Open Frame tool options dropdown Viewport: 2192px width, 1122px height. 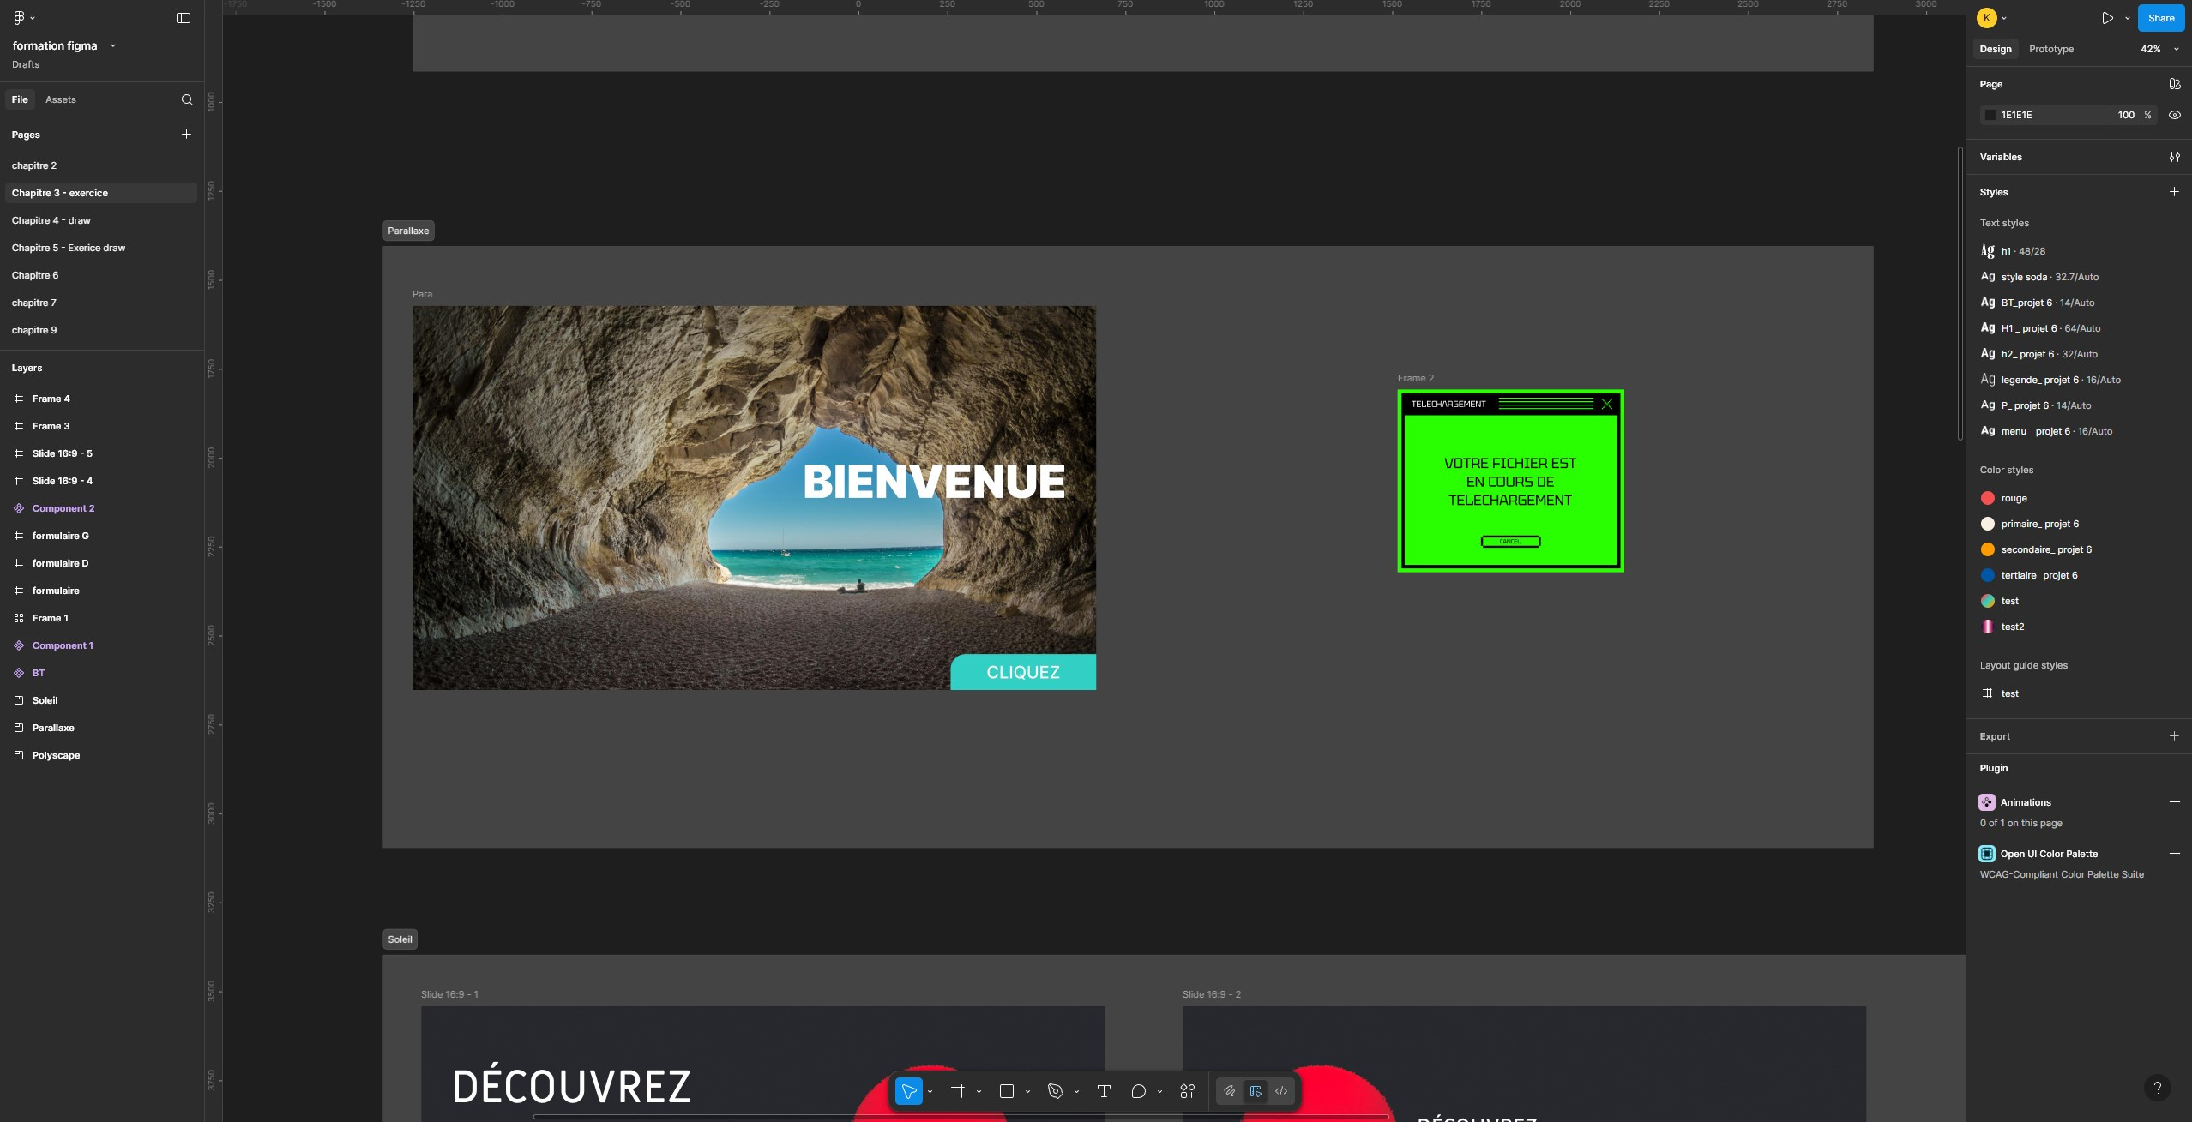[979, 1092]
